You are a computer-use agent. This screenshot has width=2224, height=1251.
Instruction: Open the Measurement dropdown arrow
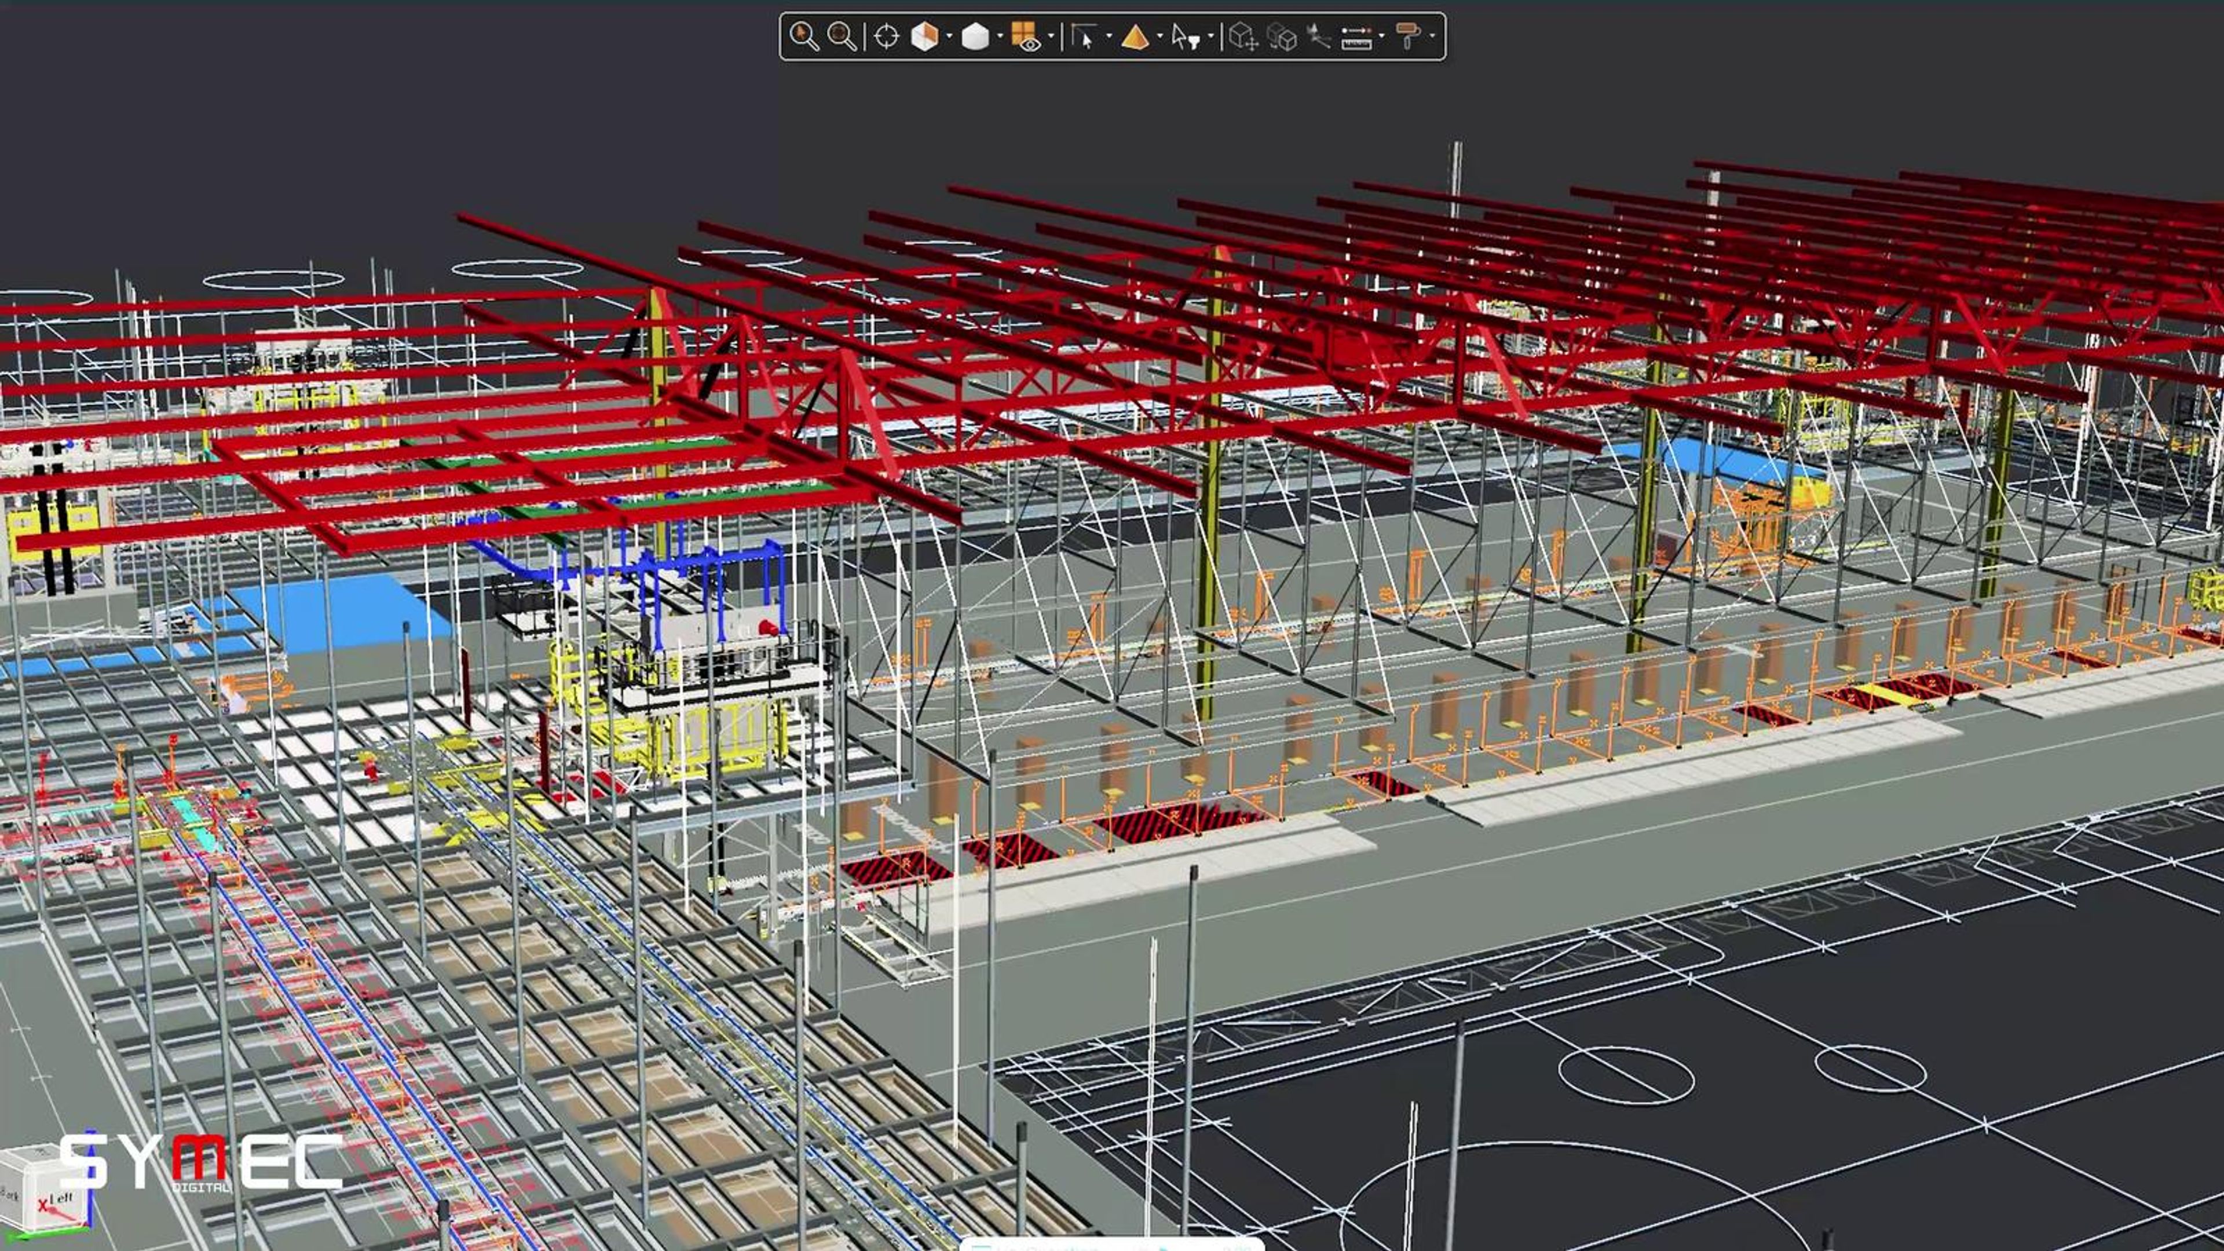(x=1381, y=36)
